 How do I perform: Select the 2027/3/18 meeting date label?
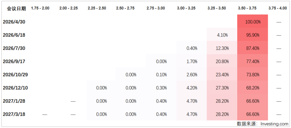coord(14,114)
